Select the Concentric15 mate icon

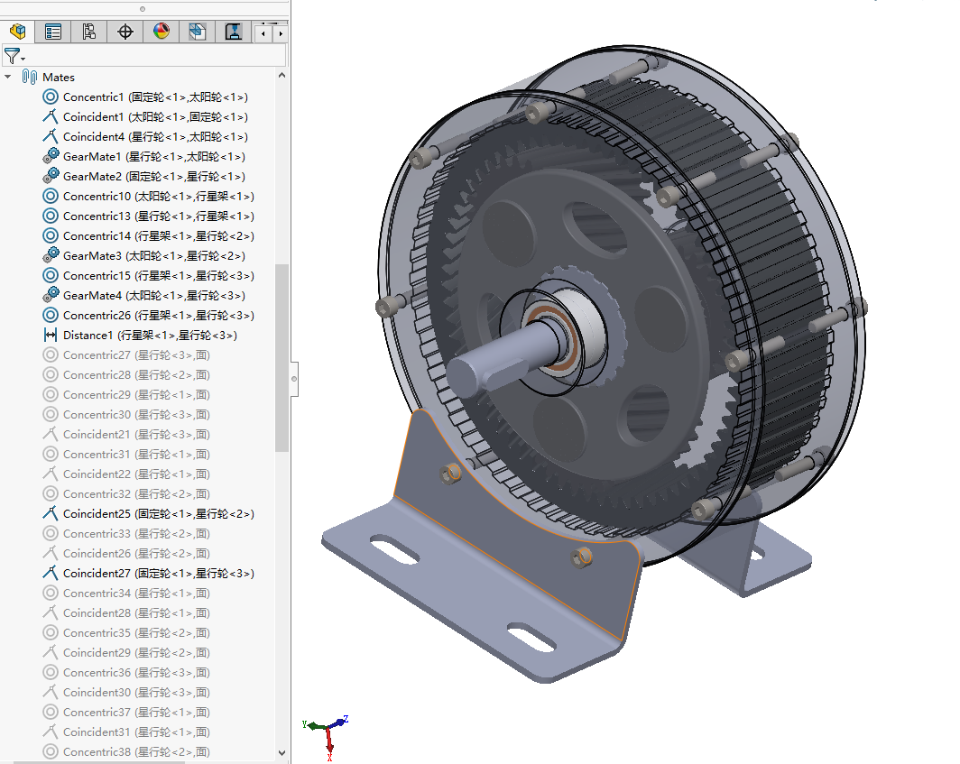(x=51, y=275)
